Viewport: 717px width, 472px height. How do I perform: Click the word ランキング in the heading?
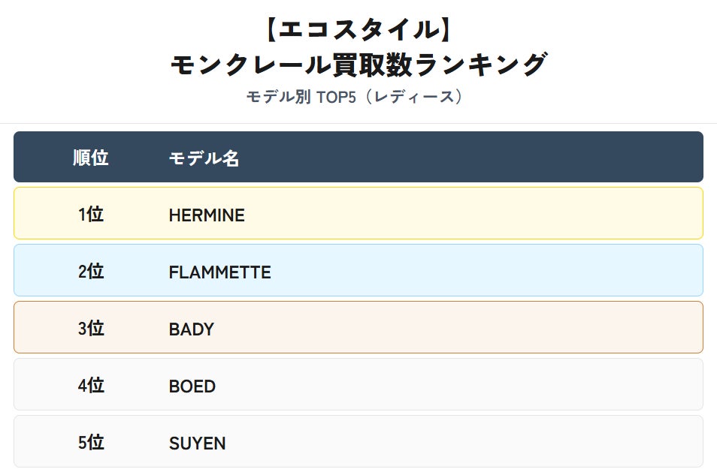pos(480,65)
